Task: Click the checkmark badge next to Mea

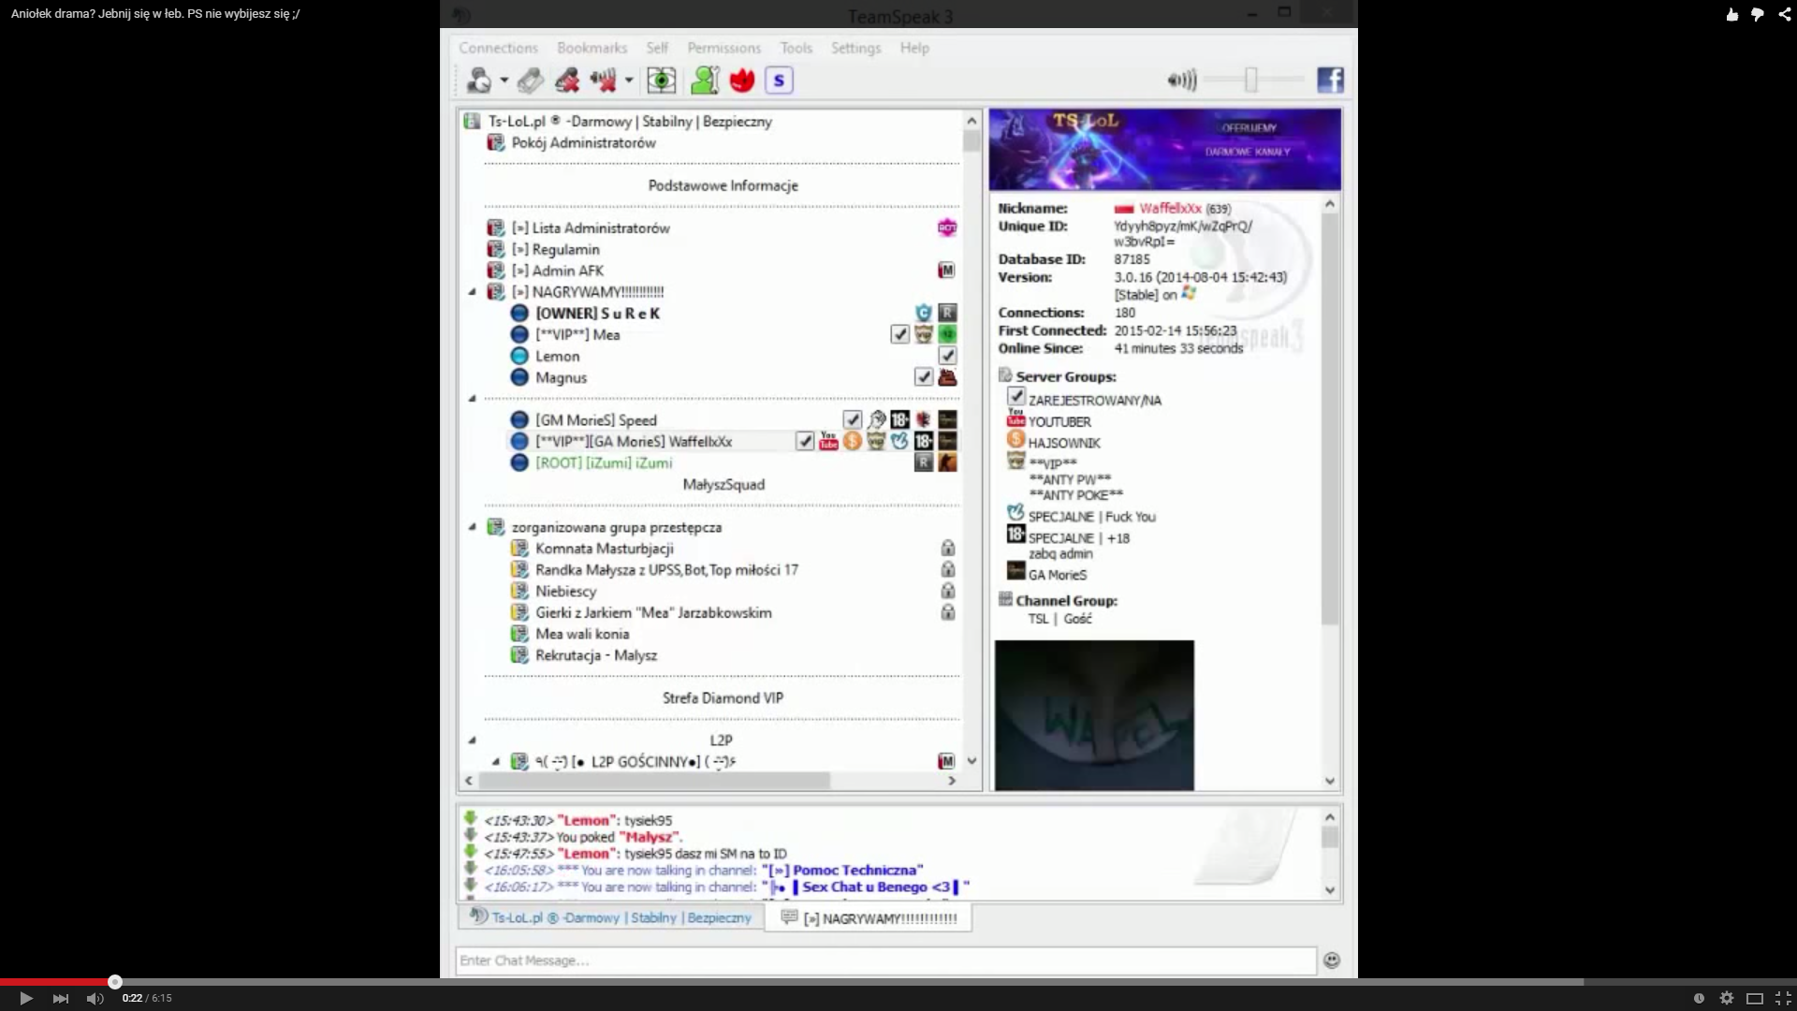Action: 899,335
